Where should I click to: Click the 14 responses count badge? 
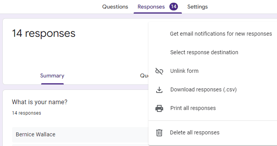point(174,7)
